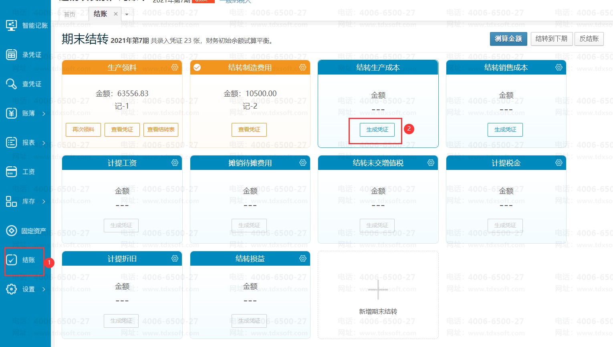Click gear icon on 结转制造费用 card
The width and height of the screenshot is (613, 347).
[x=303, y=67]
